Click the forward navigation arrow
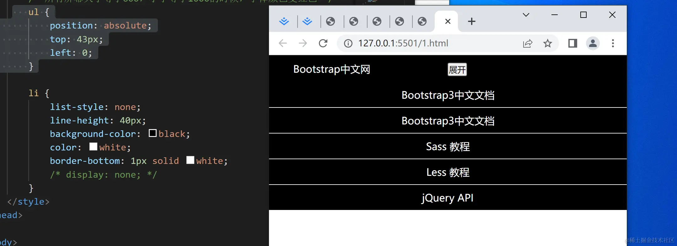This screenshot has height=246, width=677. click(303, 43)
